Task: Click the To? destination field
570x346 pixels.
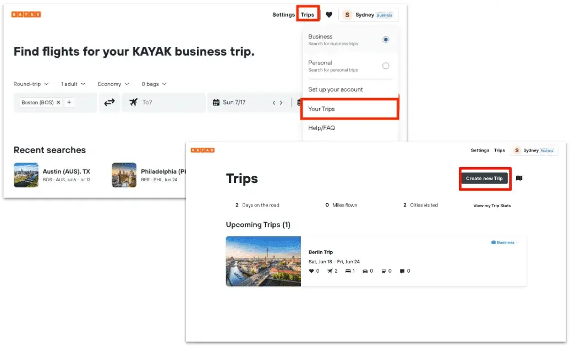Action: click(163, 102)
